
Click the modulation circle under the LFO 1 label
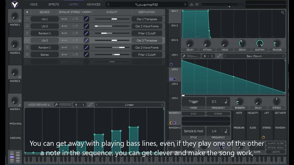pyautogui.click(x=171, y=65)
